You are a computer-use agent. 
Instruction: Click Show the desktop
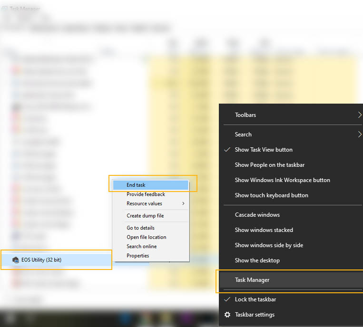(x=291, y=260)
